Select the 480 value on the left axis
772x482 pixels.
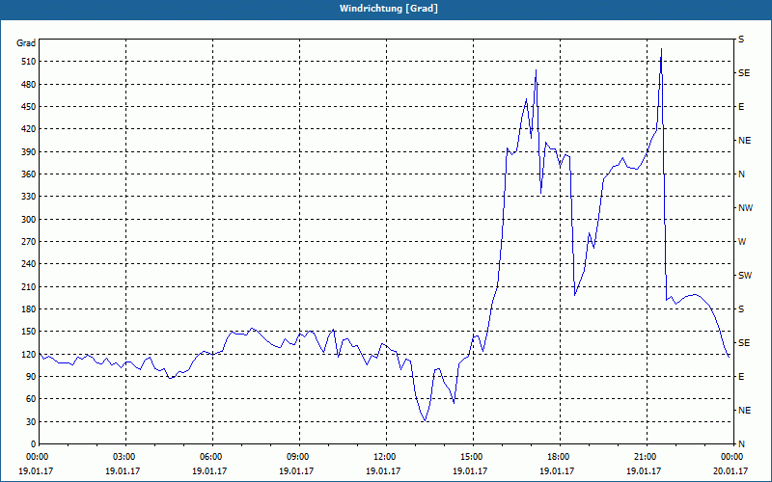29,85
